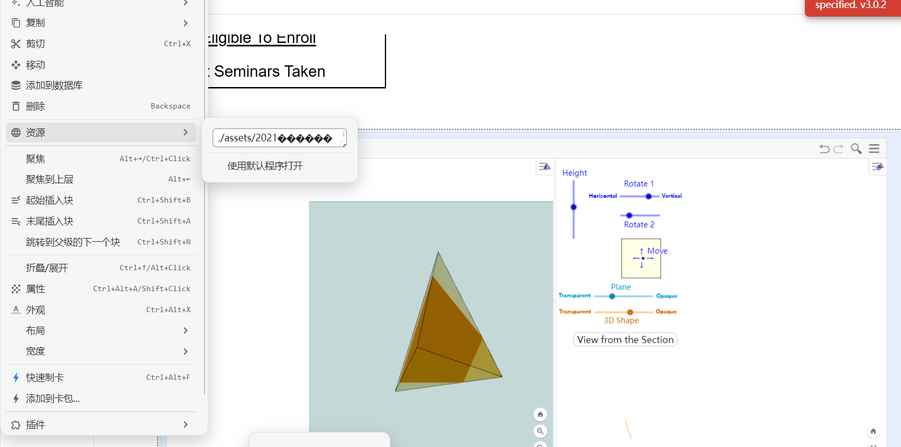Viewport: 901px width, 447px height.
Task: Click 使用默认程序打开 option
Action: (x=265, y=166)
